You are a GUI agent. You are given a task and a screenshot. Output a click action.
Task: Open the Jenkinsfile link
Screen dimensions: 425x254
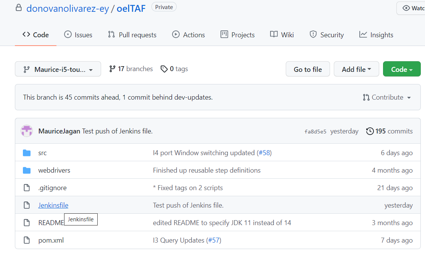point(53,205)
